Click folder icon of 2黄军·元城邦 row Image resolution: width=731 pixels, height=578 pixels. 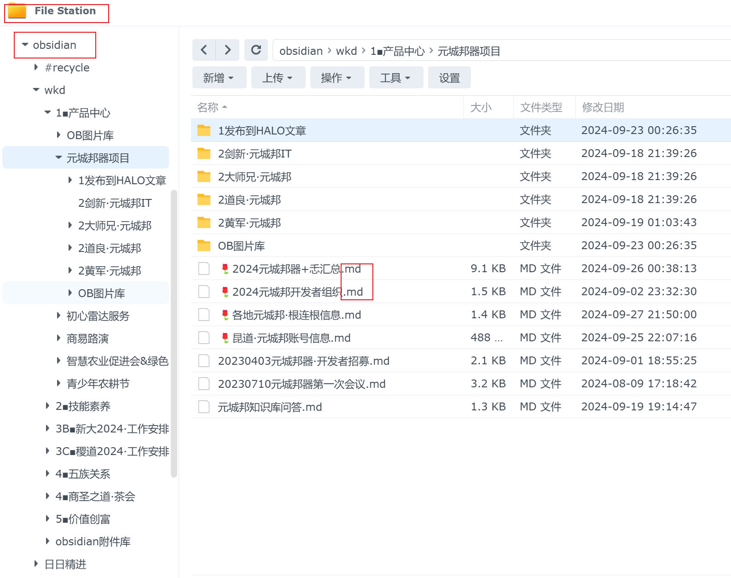(204, 222)
